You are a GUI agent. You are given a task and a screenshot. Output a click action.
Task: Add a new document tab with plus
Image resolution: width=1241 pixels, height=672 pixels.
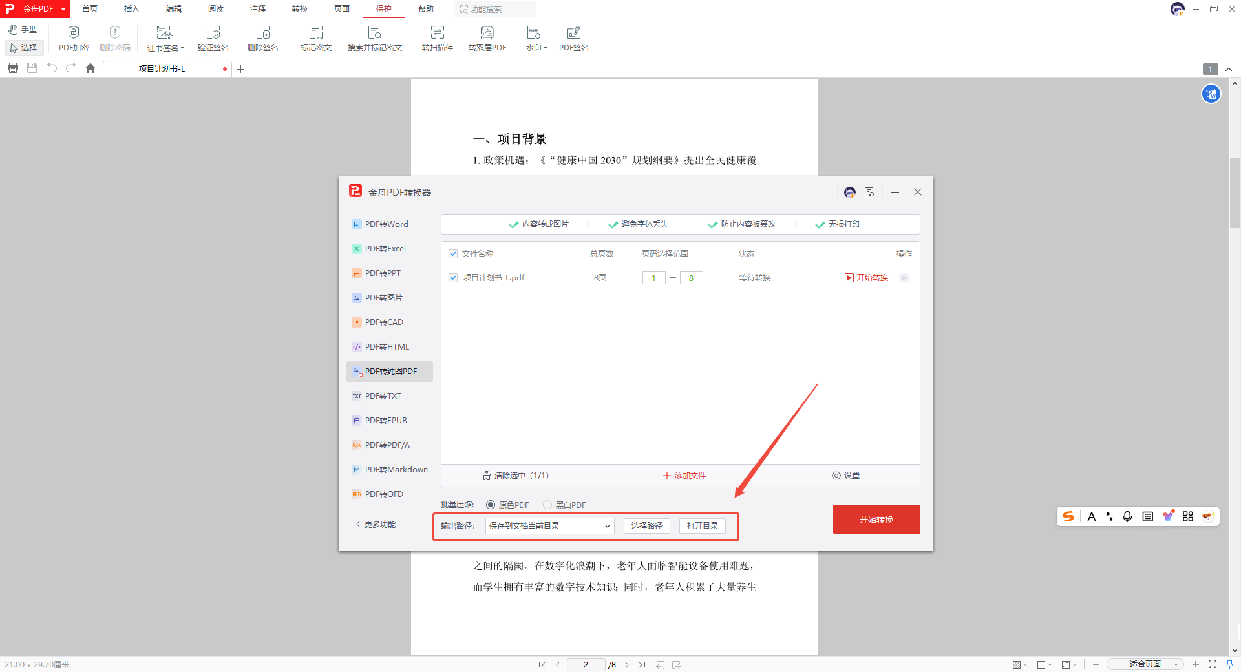[x=240, y=69]
